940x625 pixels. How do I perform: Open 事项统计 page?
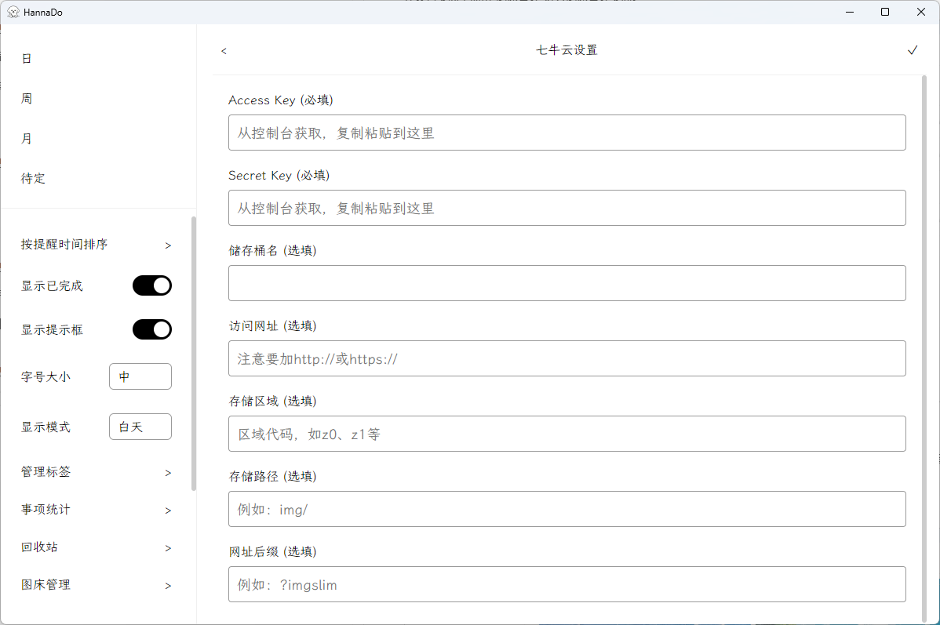point(96,510)
